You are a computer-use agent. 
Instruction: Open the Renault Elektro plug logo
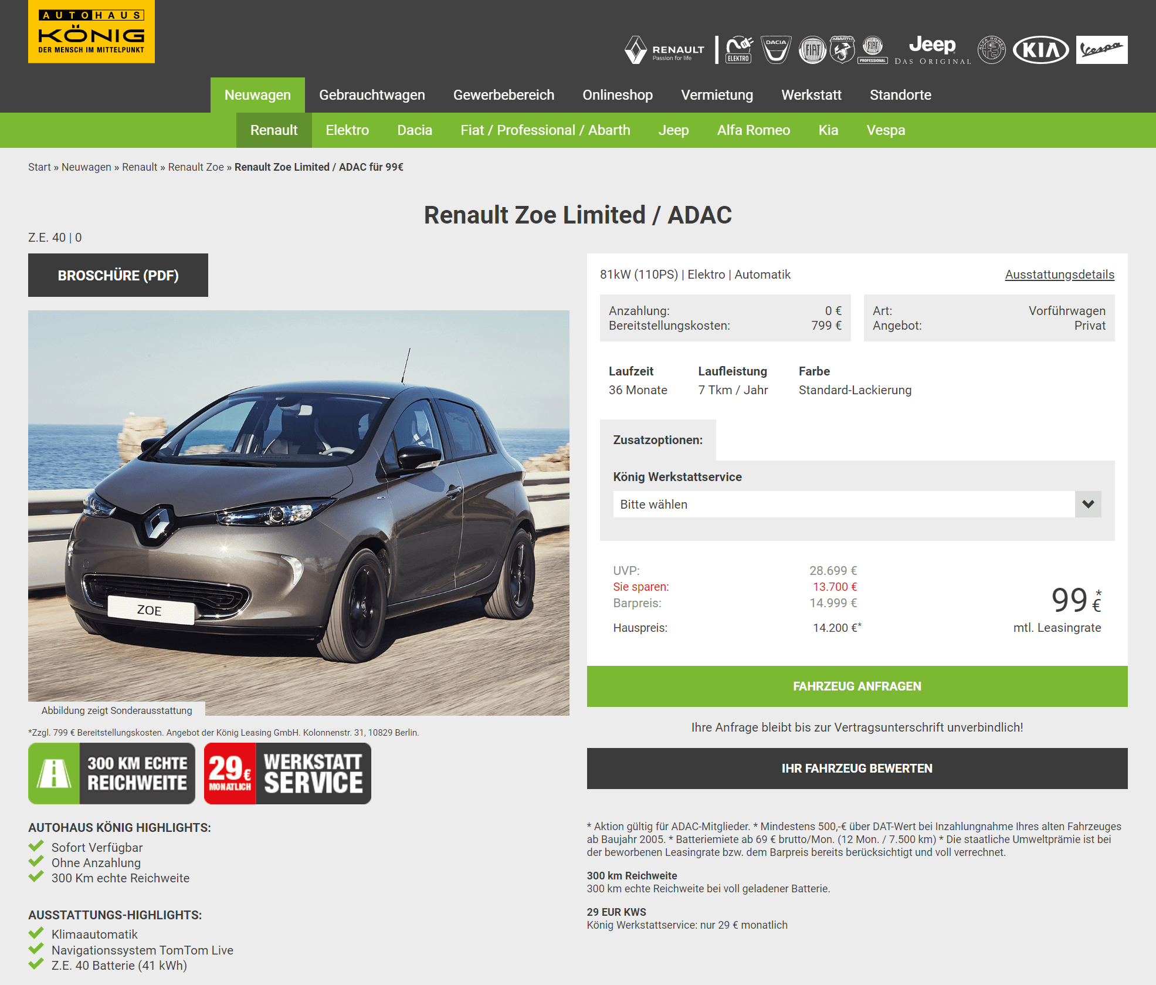pyautogui.click(x=739, y=50)
